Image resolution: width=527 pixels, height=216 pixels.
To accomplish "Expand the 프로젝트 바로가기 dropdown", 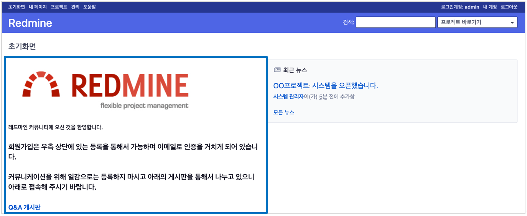I will pos(477,22).
